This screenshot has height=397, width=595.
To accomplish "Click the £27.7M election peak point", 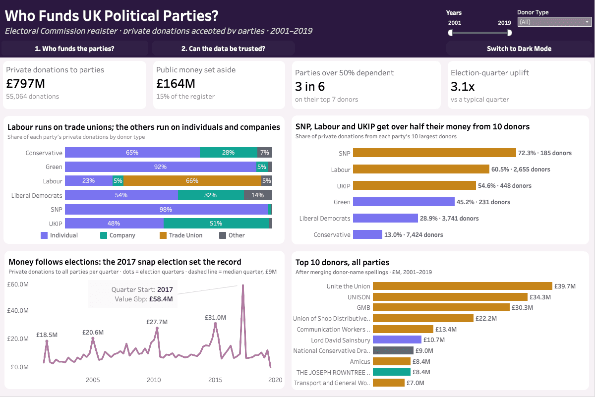I will (x=157, y=328).
